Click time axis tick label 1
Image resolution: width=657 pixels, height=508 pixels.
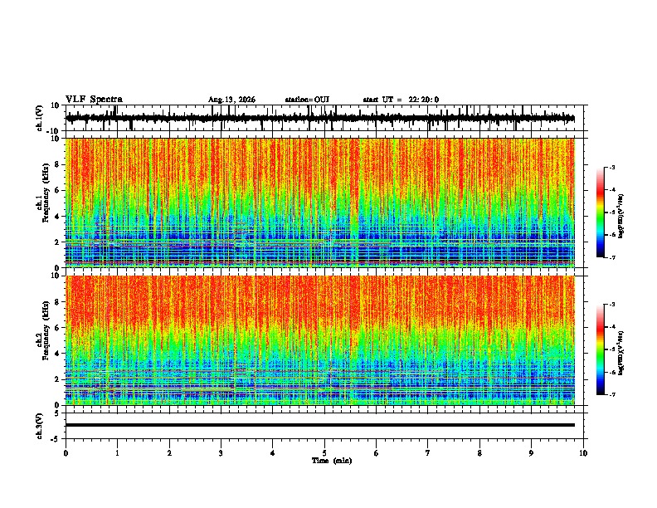click(x=117, y=453)
